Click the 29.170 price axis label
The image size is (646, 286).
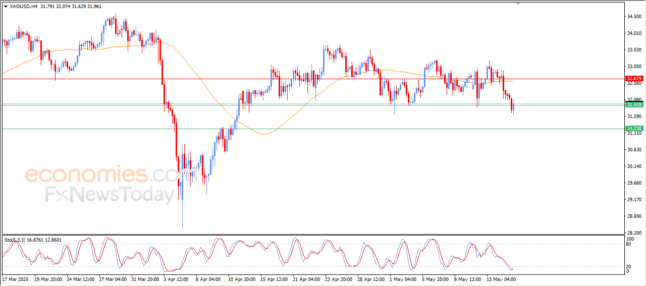coord(634,200)
